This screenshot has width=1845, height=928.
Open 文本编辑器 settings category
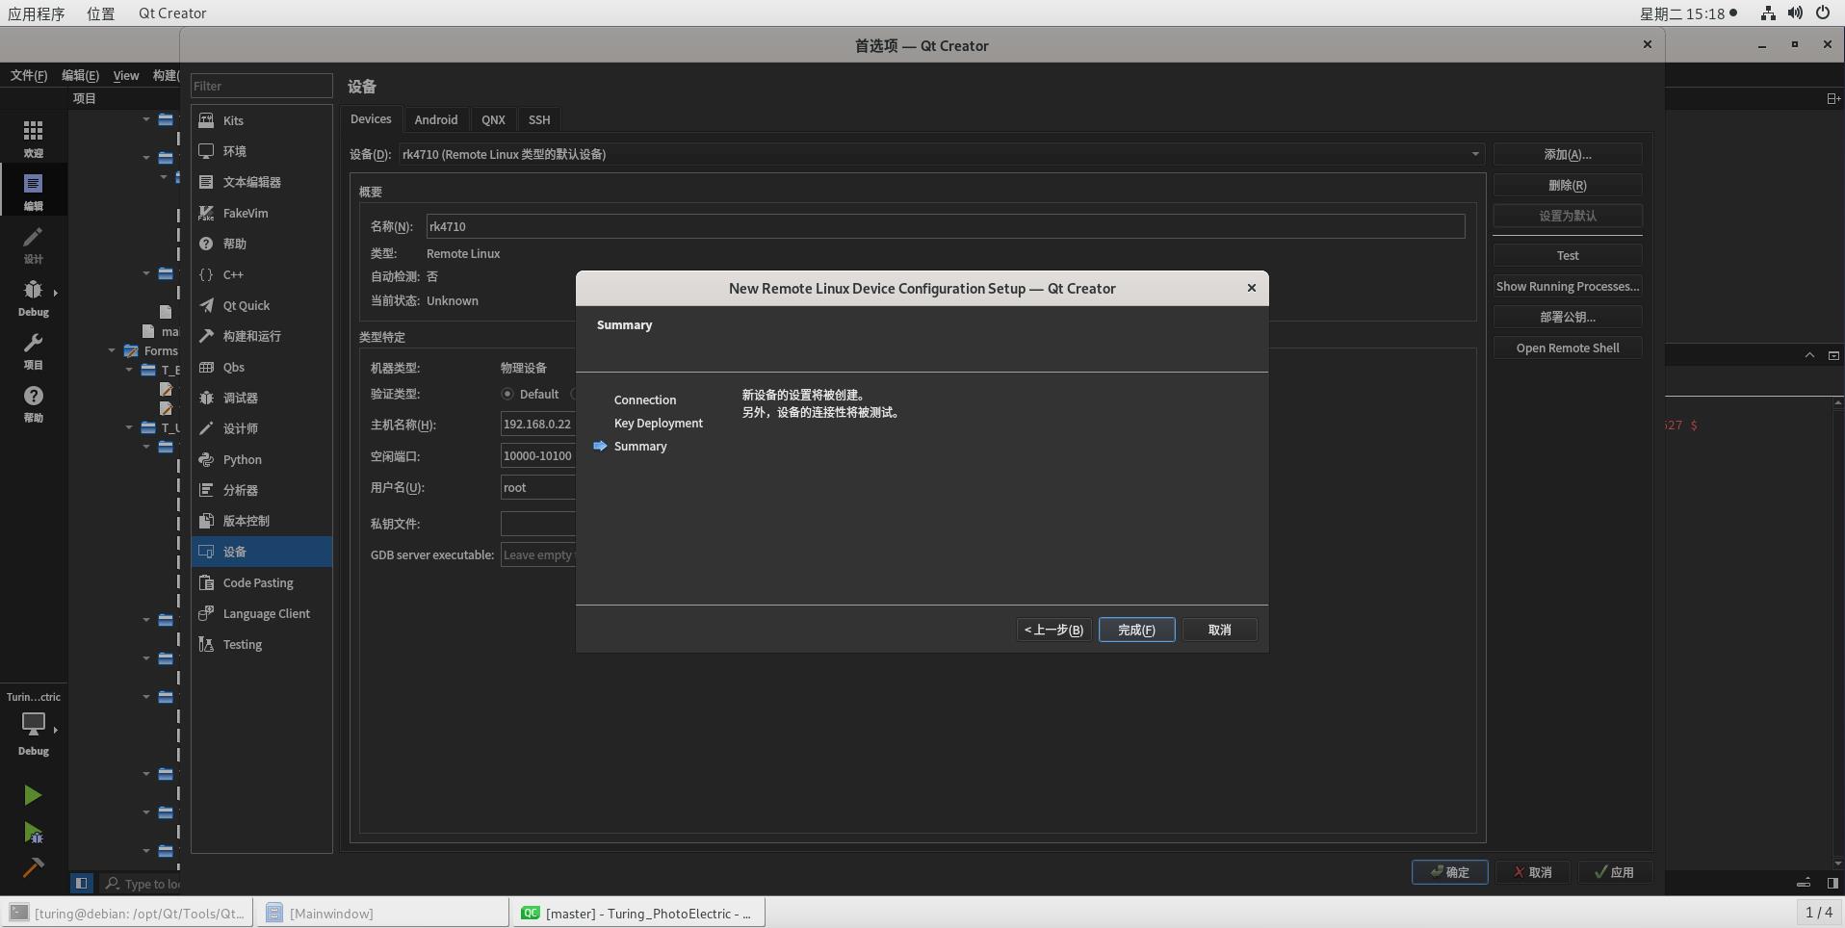click(261, 182)
